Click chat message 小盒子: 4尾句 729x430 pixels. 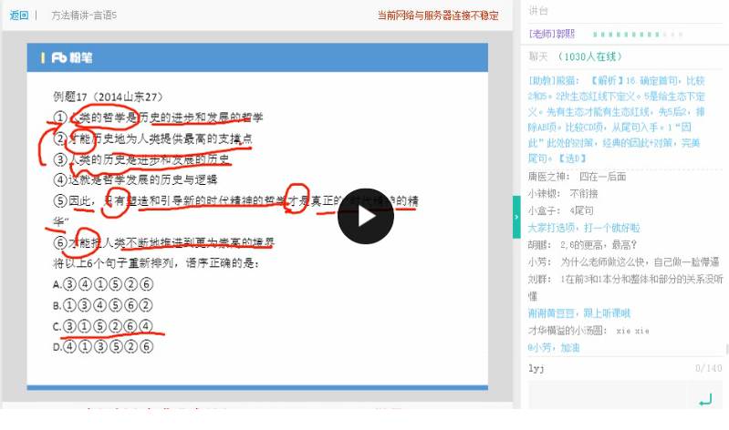(560, 210)
